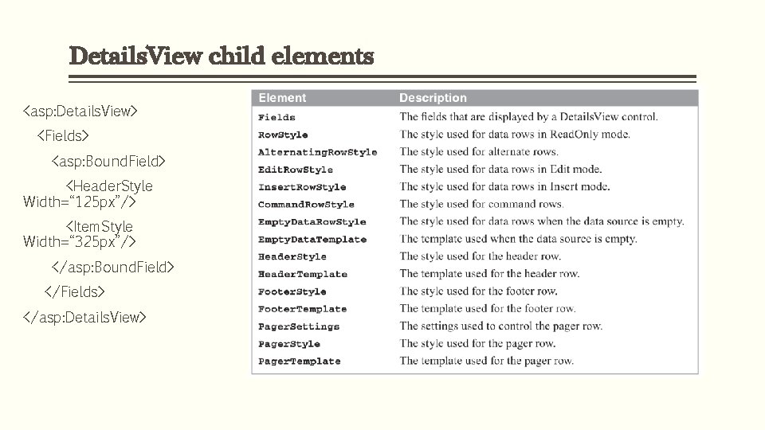The image size is (765, 430).
Task: Select the opening <Fields> tag text
Action: (64, 135)
